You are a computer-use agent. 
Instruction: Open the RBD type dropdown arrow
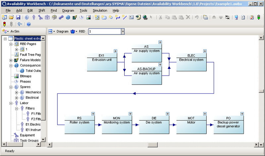(77, 31)
